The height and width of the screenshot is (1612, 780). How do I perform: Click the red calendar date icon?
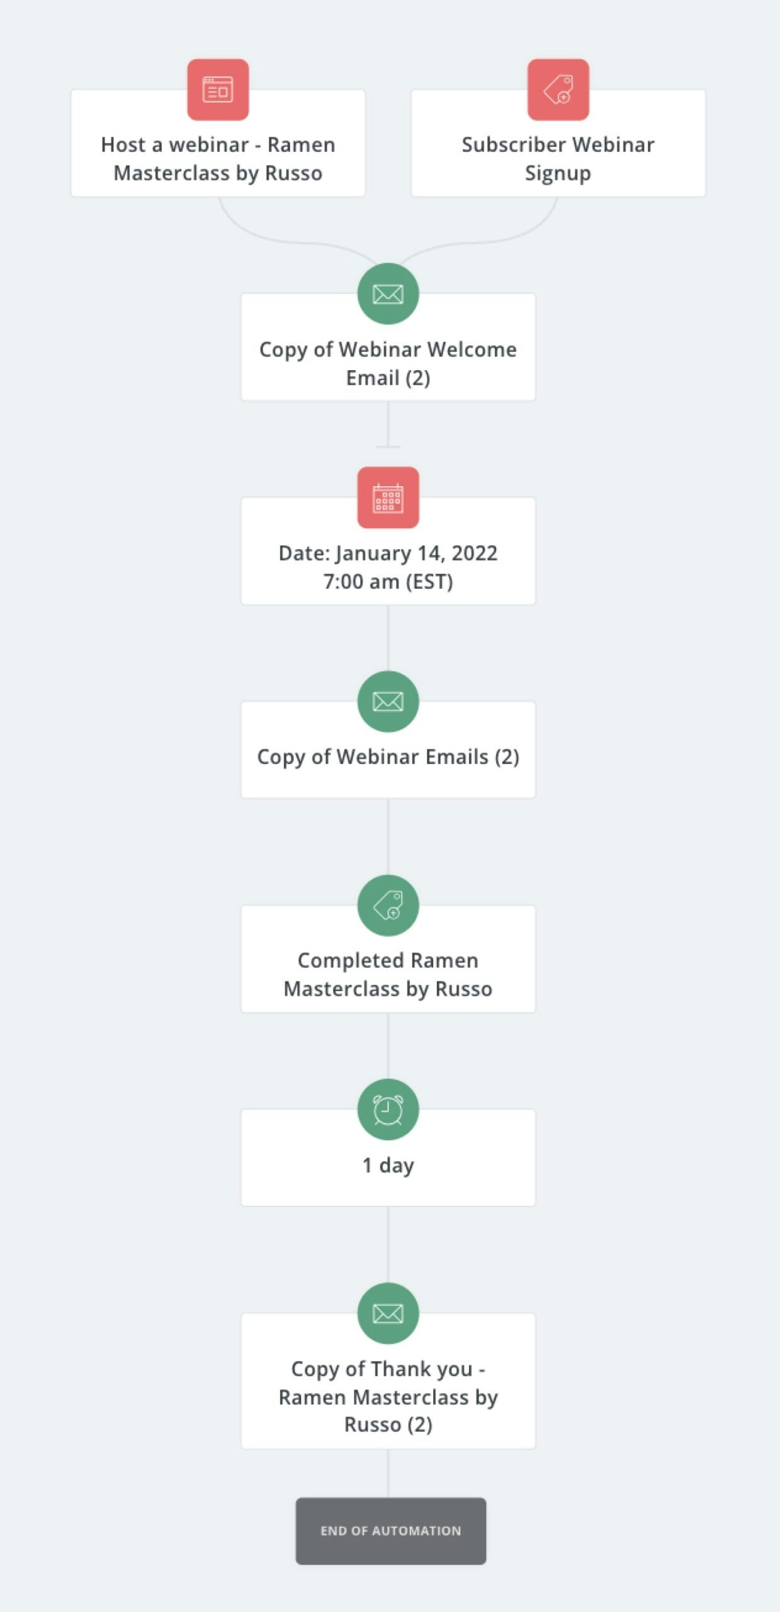pos(388,497)
